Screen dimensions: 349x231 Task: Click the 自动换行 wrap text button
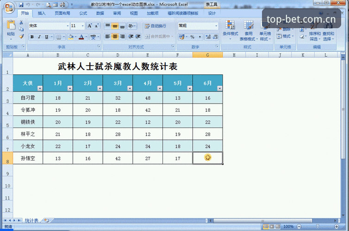[x=156, y=26]
